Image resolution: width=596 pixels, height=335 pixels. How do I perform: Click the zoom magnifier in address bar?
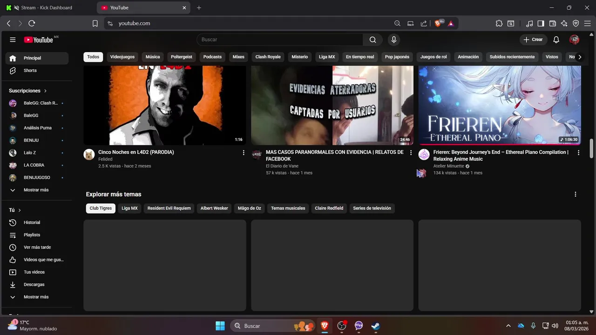(397, 23)
